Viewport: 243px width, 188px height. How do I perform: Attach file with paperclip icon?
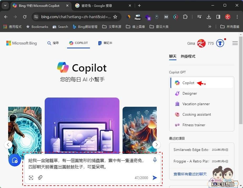click(40, 178)
